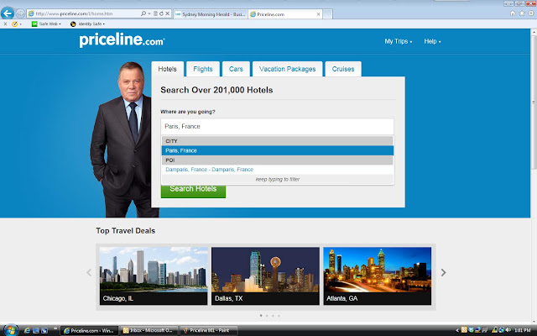
Task: Open the Windows Start orb
Action: click(10, 330)
